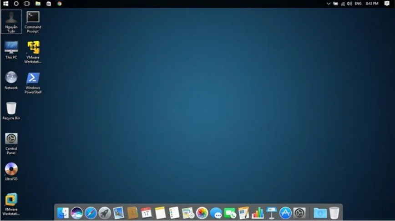Open the clock showing 8:43 PM
The height and width of the screenshot is (221, 395).
[372, 4]
